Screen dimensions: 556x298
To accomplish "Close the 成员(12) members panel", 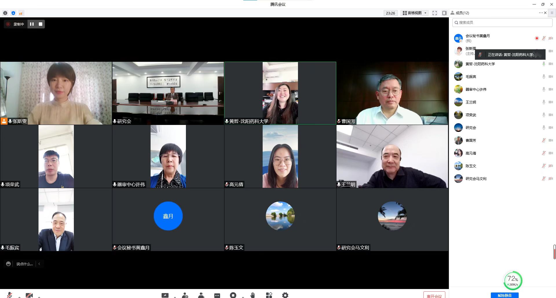I will coord(546,13).
